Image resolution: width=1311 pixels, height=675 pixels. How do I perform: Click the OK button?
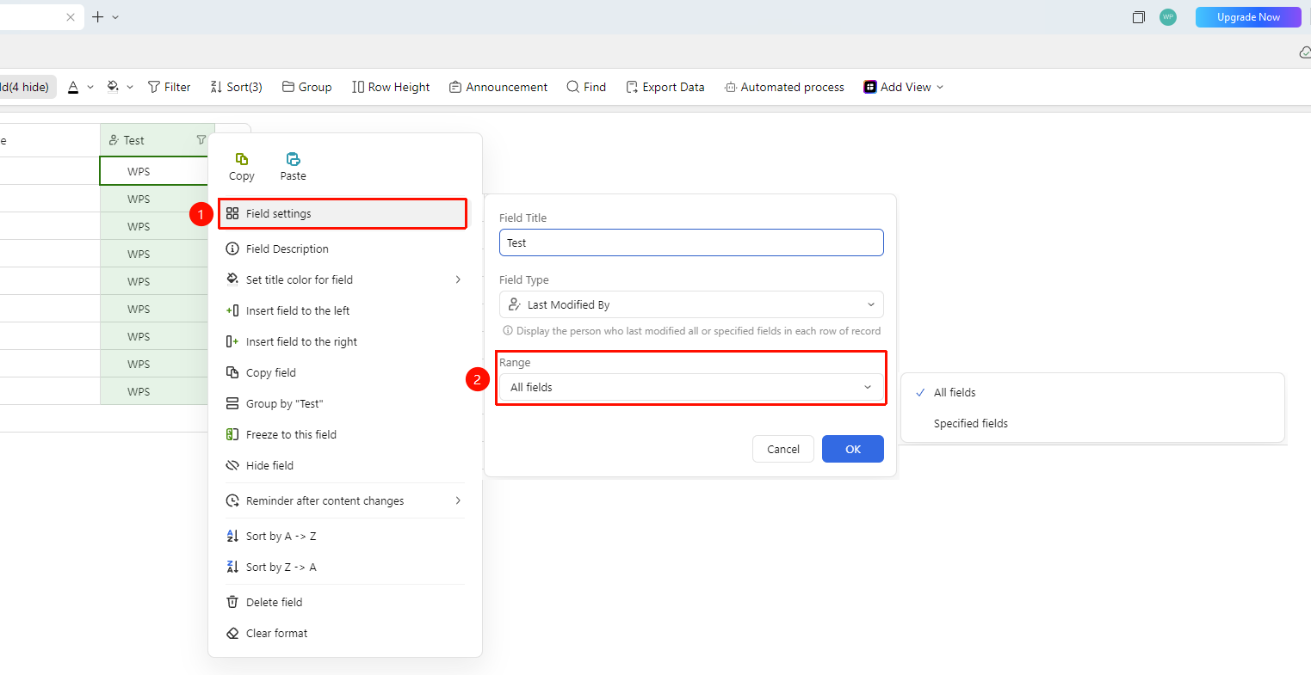pos(853,449)
